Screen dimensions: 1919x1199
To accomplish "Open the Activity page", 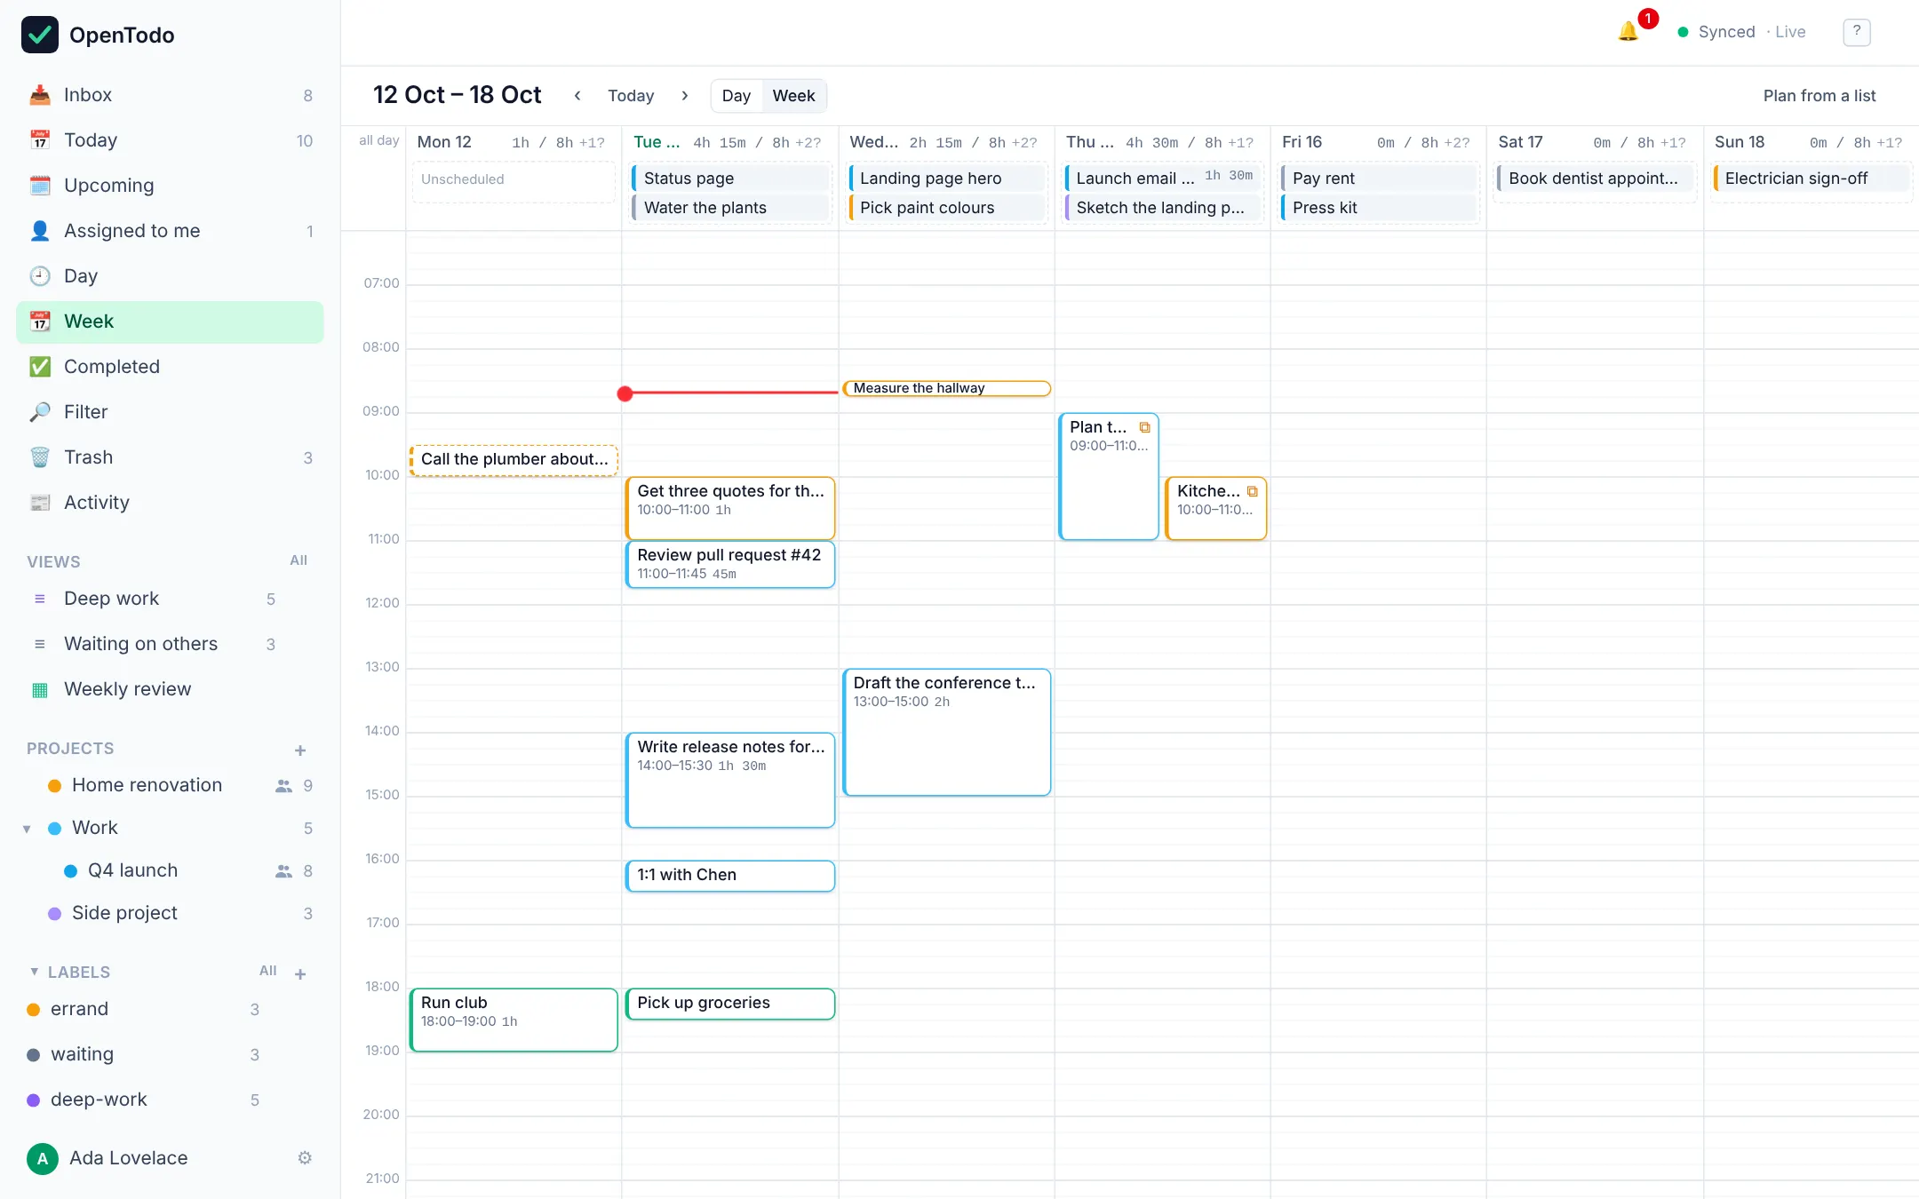I will 170,503.
